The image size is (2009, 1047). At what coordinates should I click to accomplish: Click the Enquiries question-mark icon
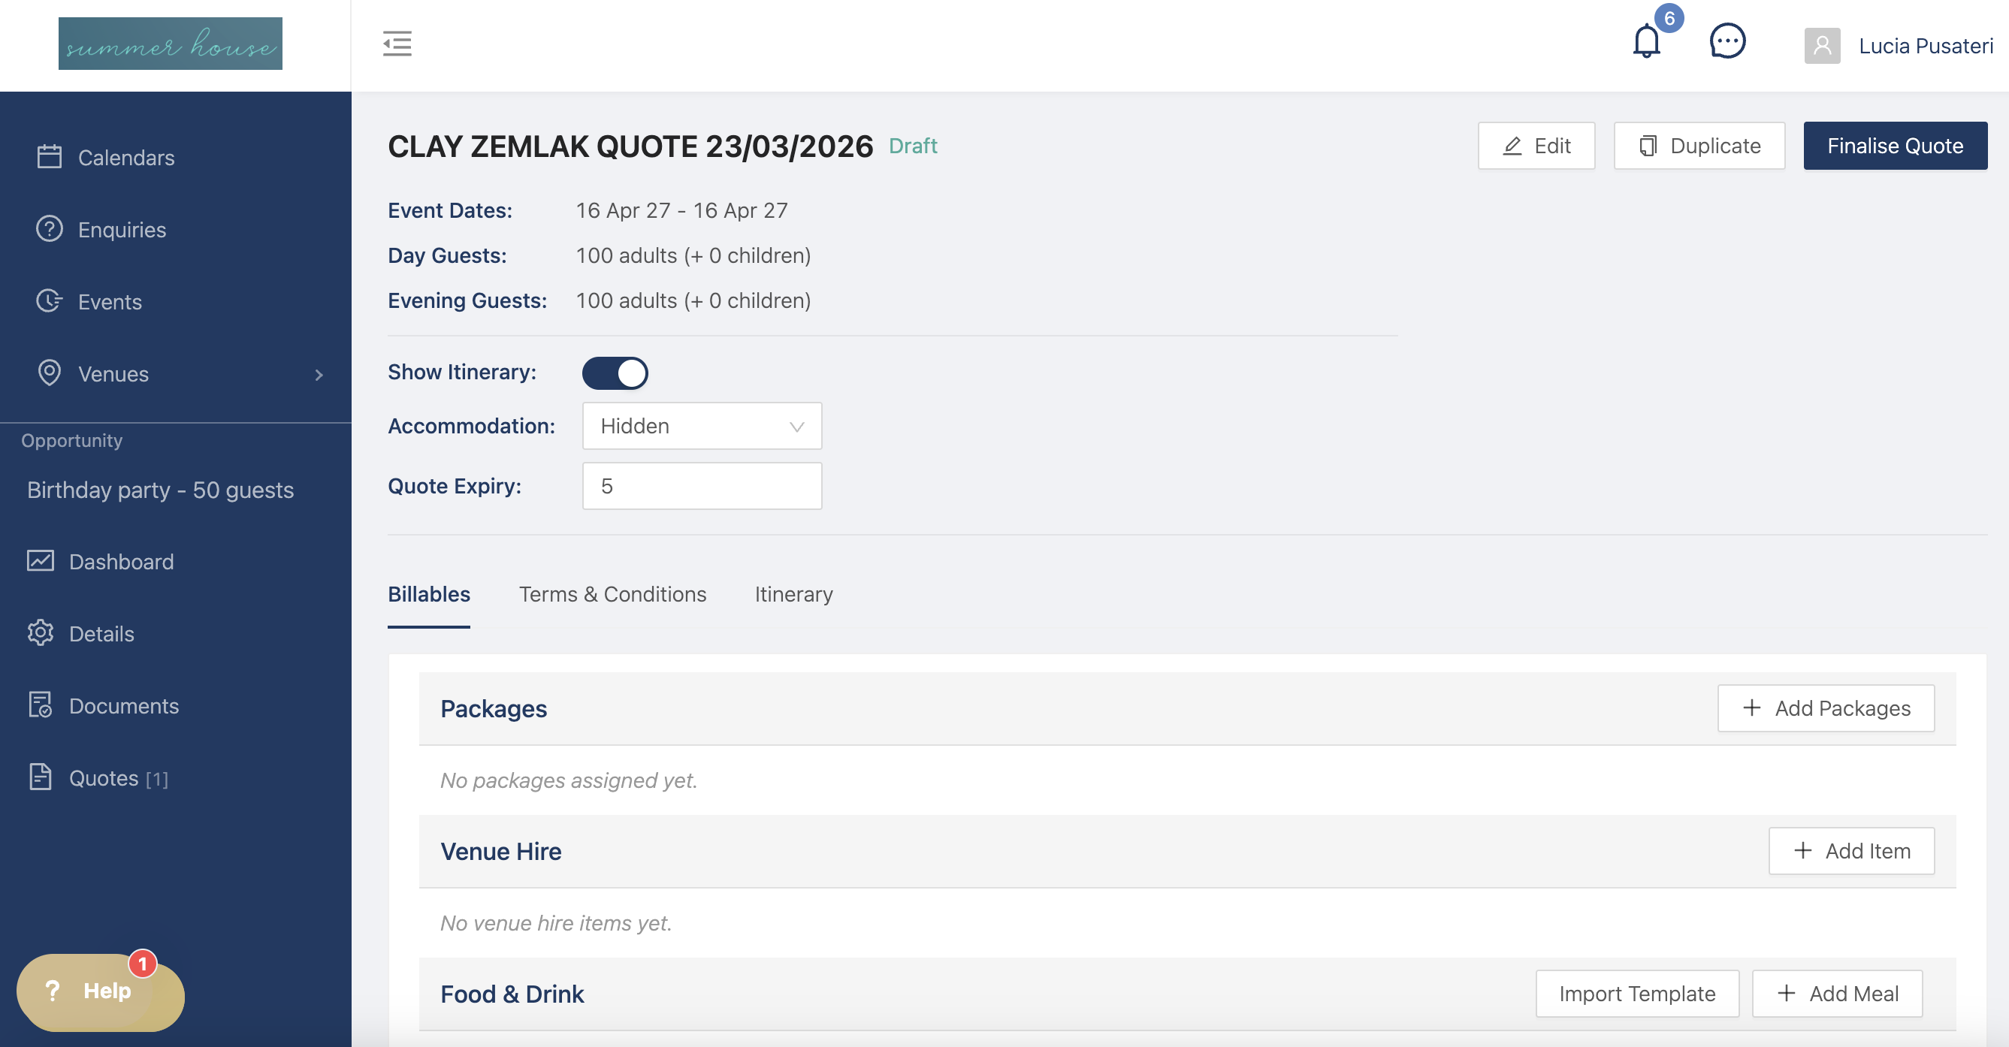point(49,229)
